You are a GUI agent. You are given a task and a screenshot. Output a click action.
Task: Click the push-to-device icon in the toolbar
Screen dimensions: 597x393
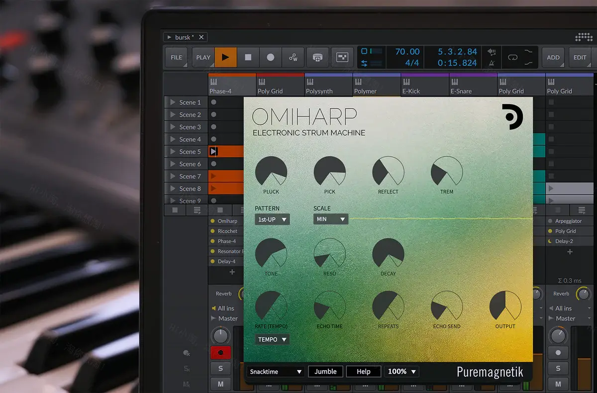(x=317, y=57)
